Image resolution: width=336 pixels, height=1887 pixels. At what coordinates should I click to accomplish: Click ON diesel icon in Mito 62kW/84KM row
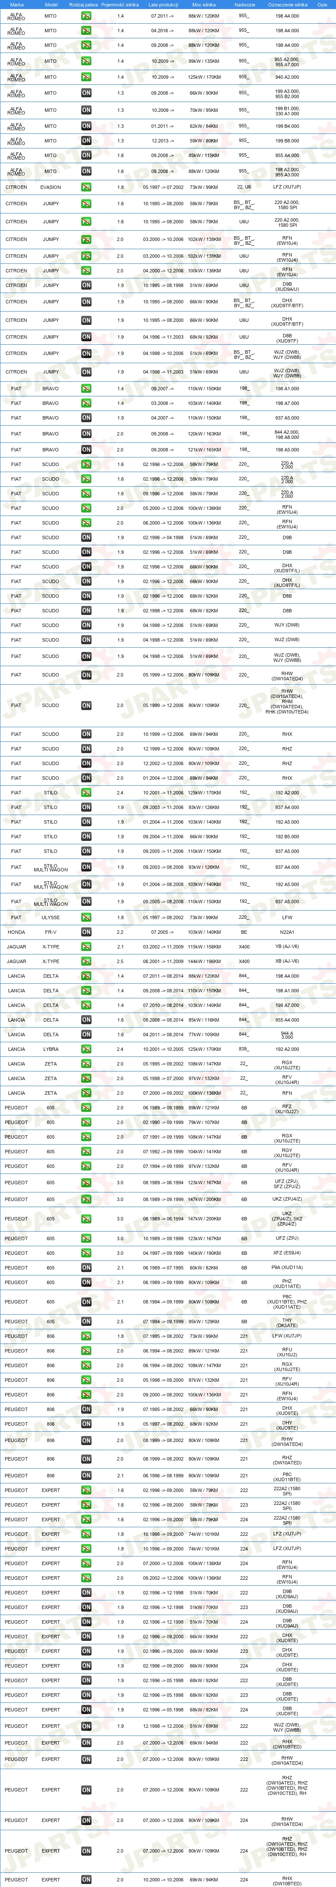[86, 126]
